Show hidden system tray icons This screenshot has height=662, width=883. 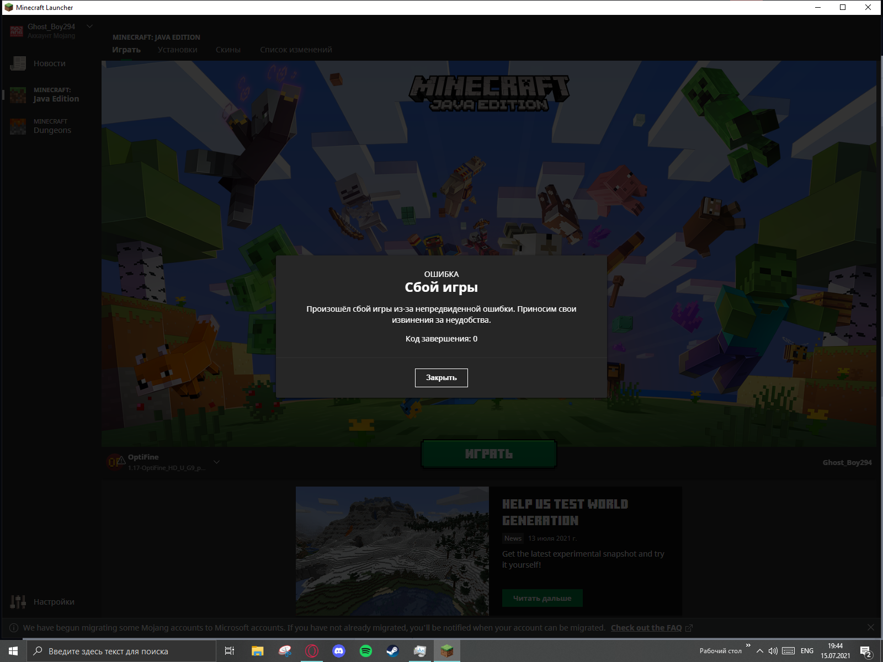point(760,651)
